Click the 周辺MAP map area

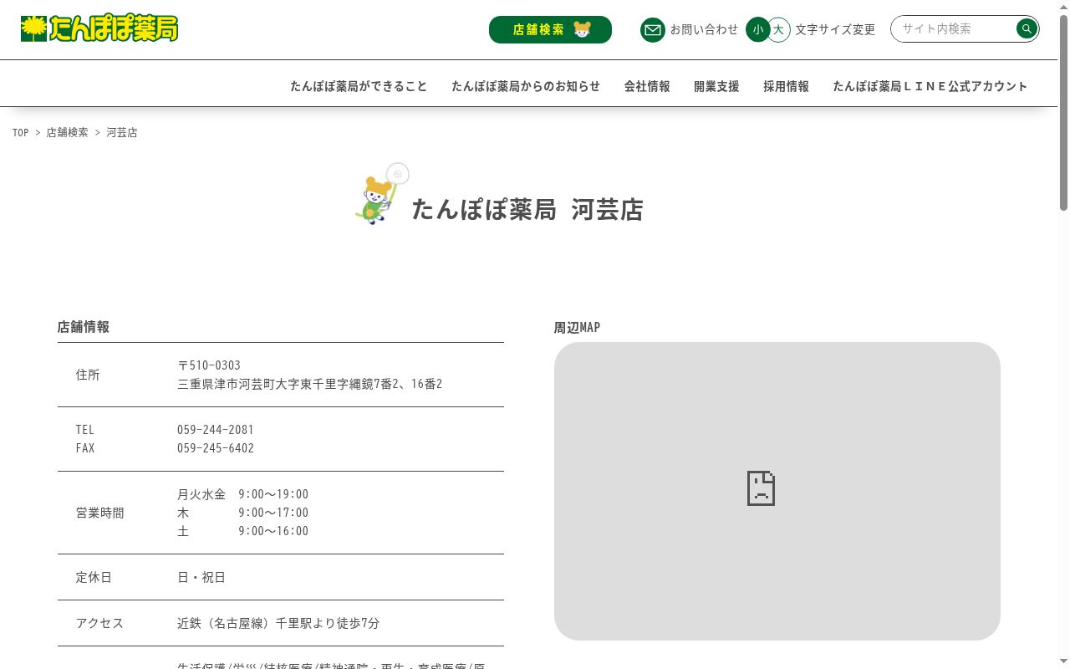(777, 491)
